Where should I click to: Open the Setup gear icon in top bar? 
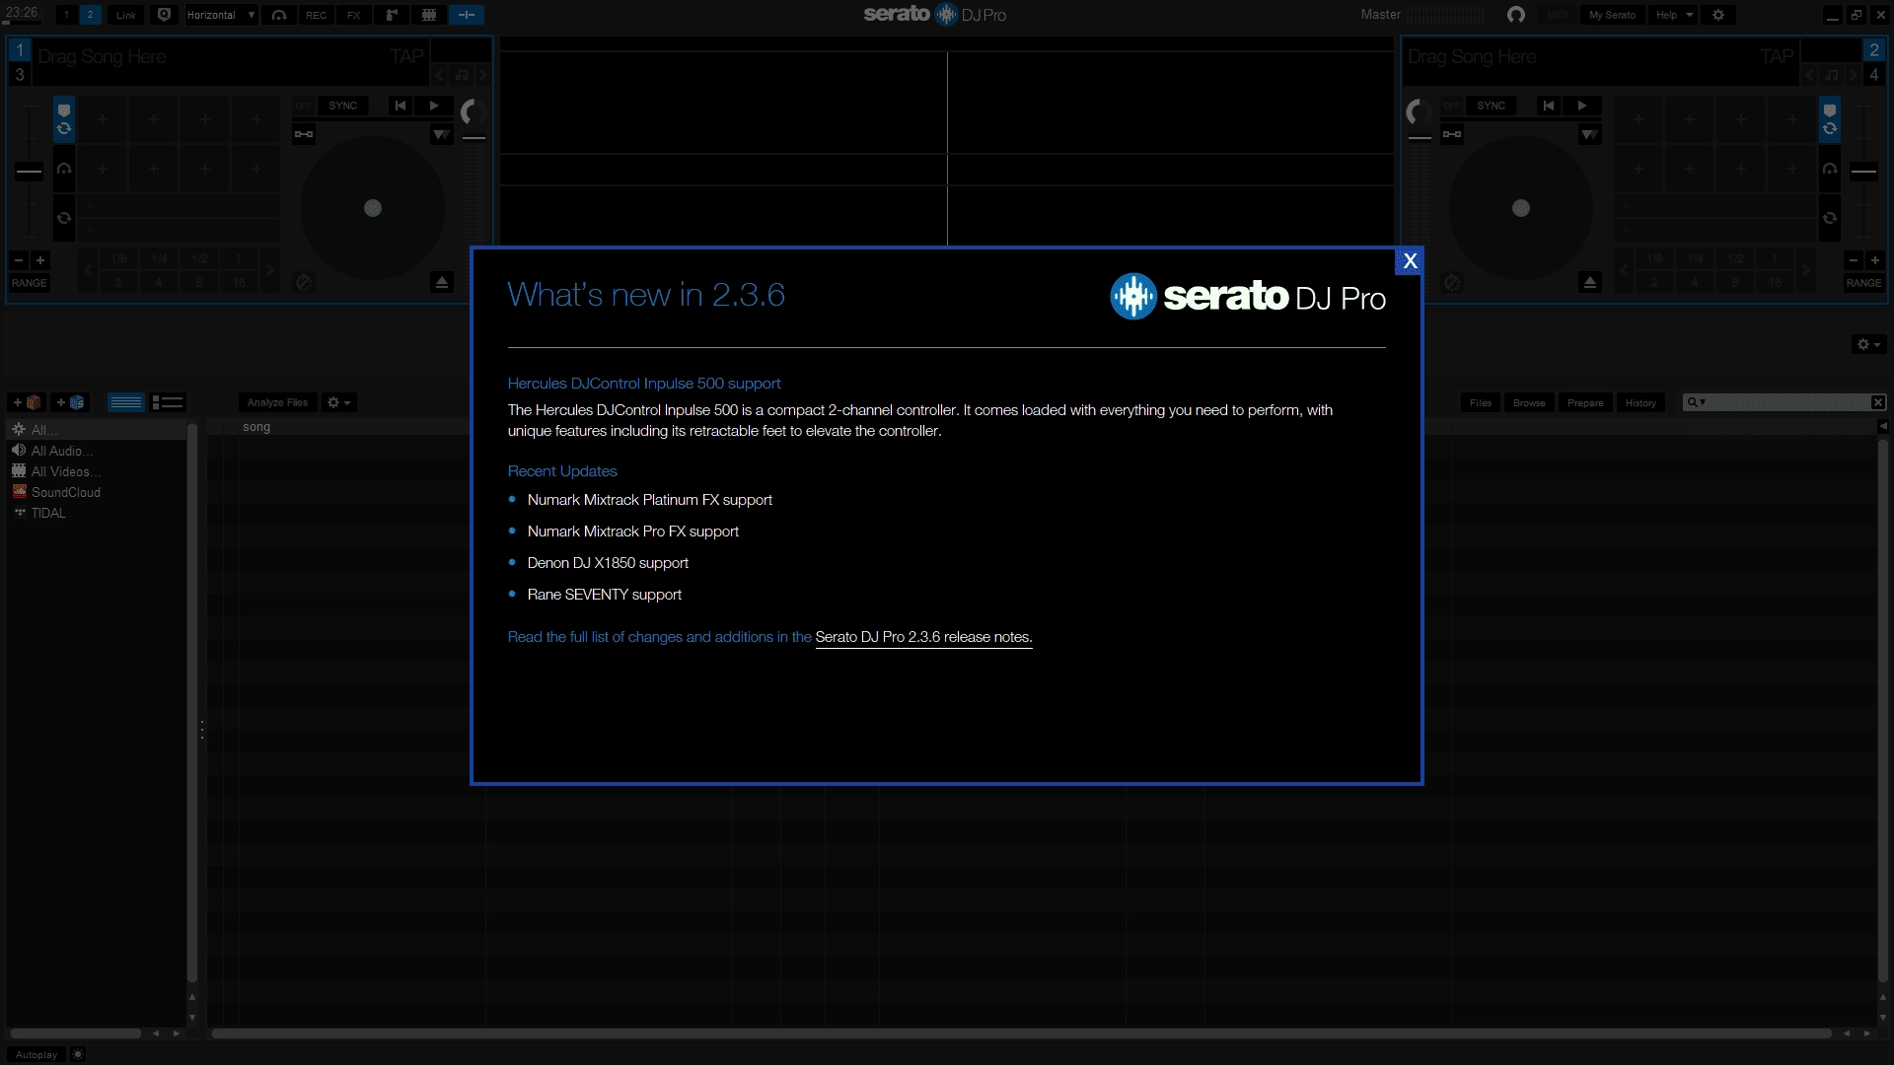pos(1718,15)
